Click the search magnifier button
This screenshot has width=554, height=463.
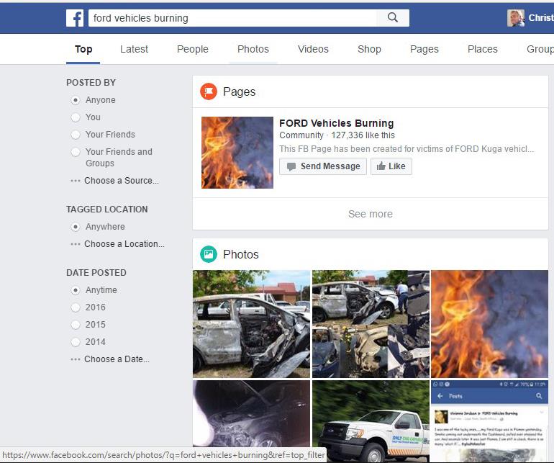[393, 18]
